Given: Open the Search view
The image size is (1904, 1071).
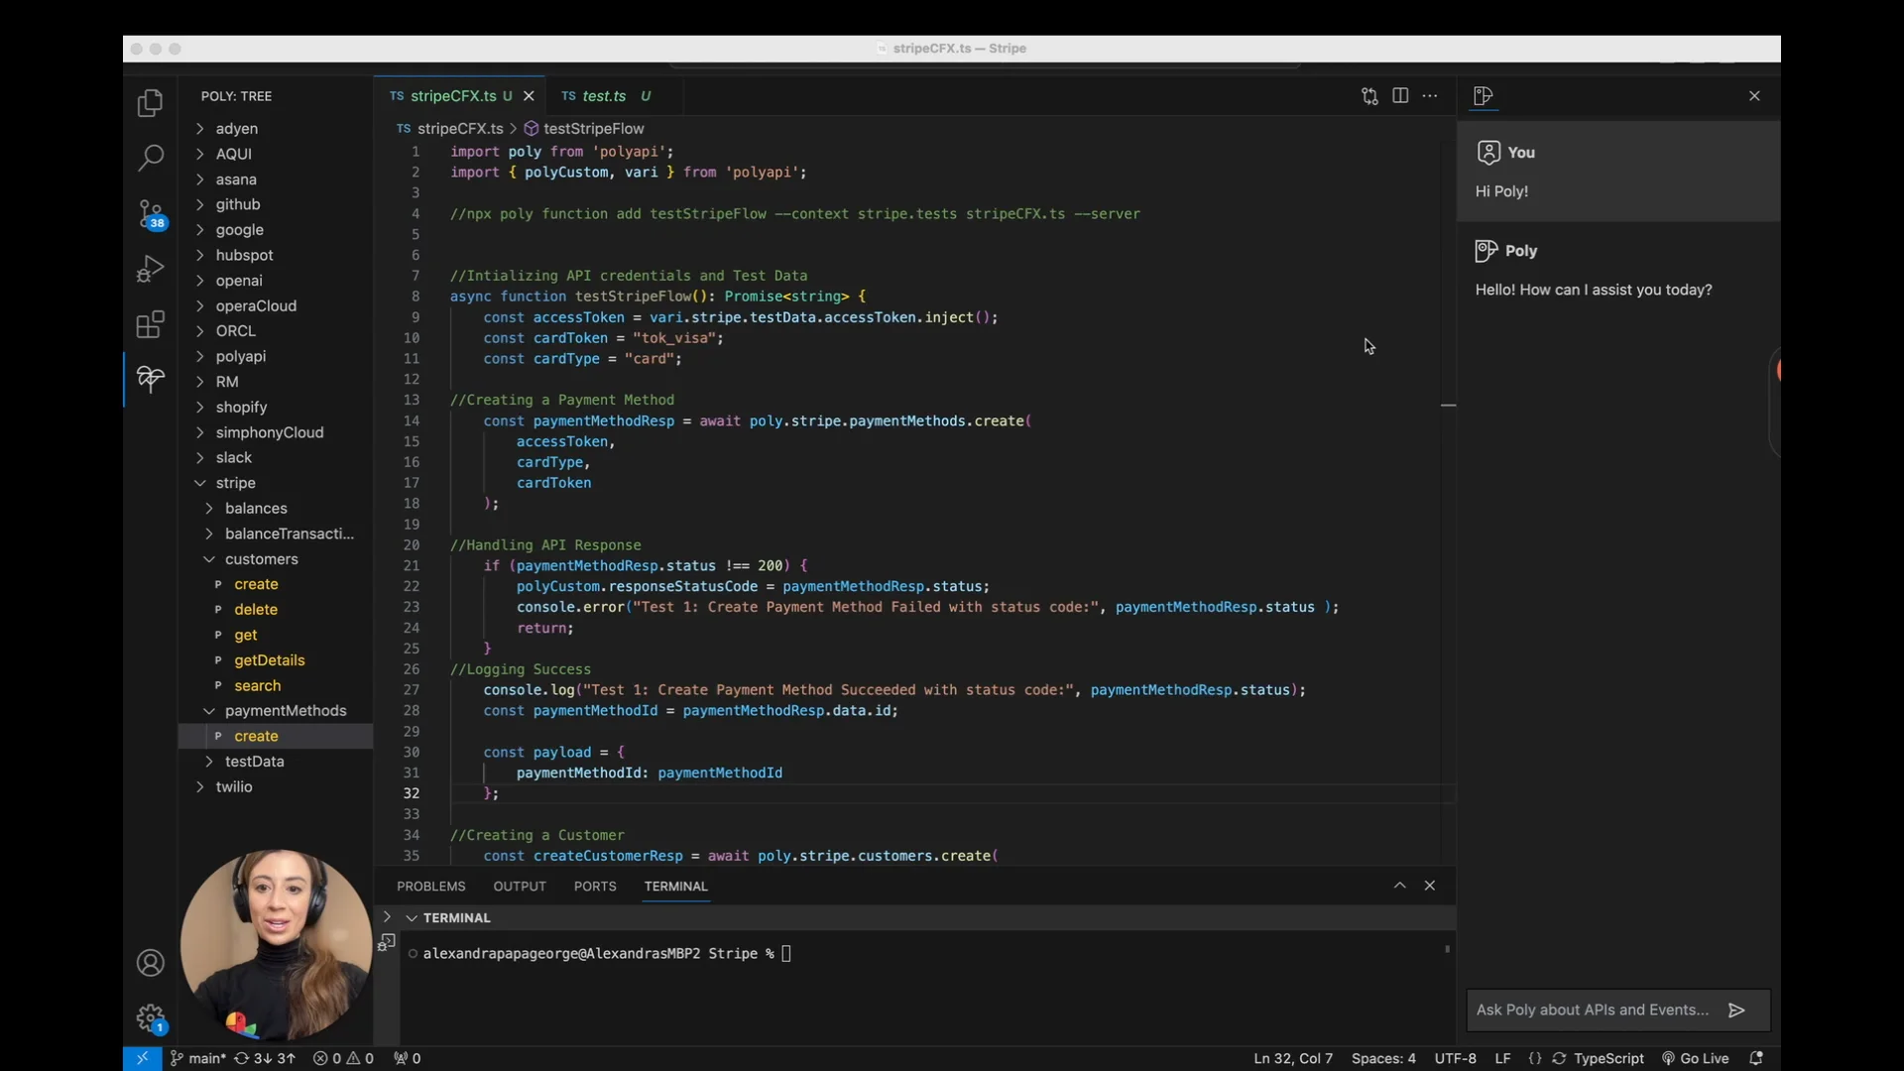Looking at the screenshot, I should tap(150, 159).
